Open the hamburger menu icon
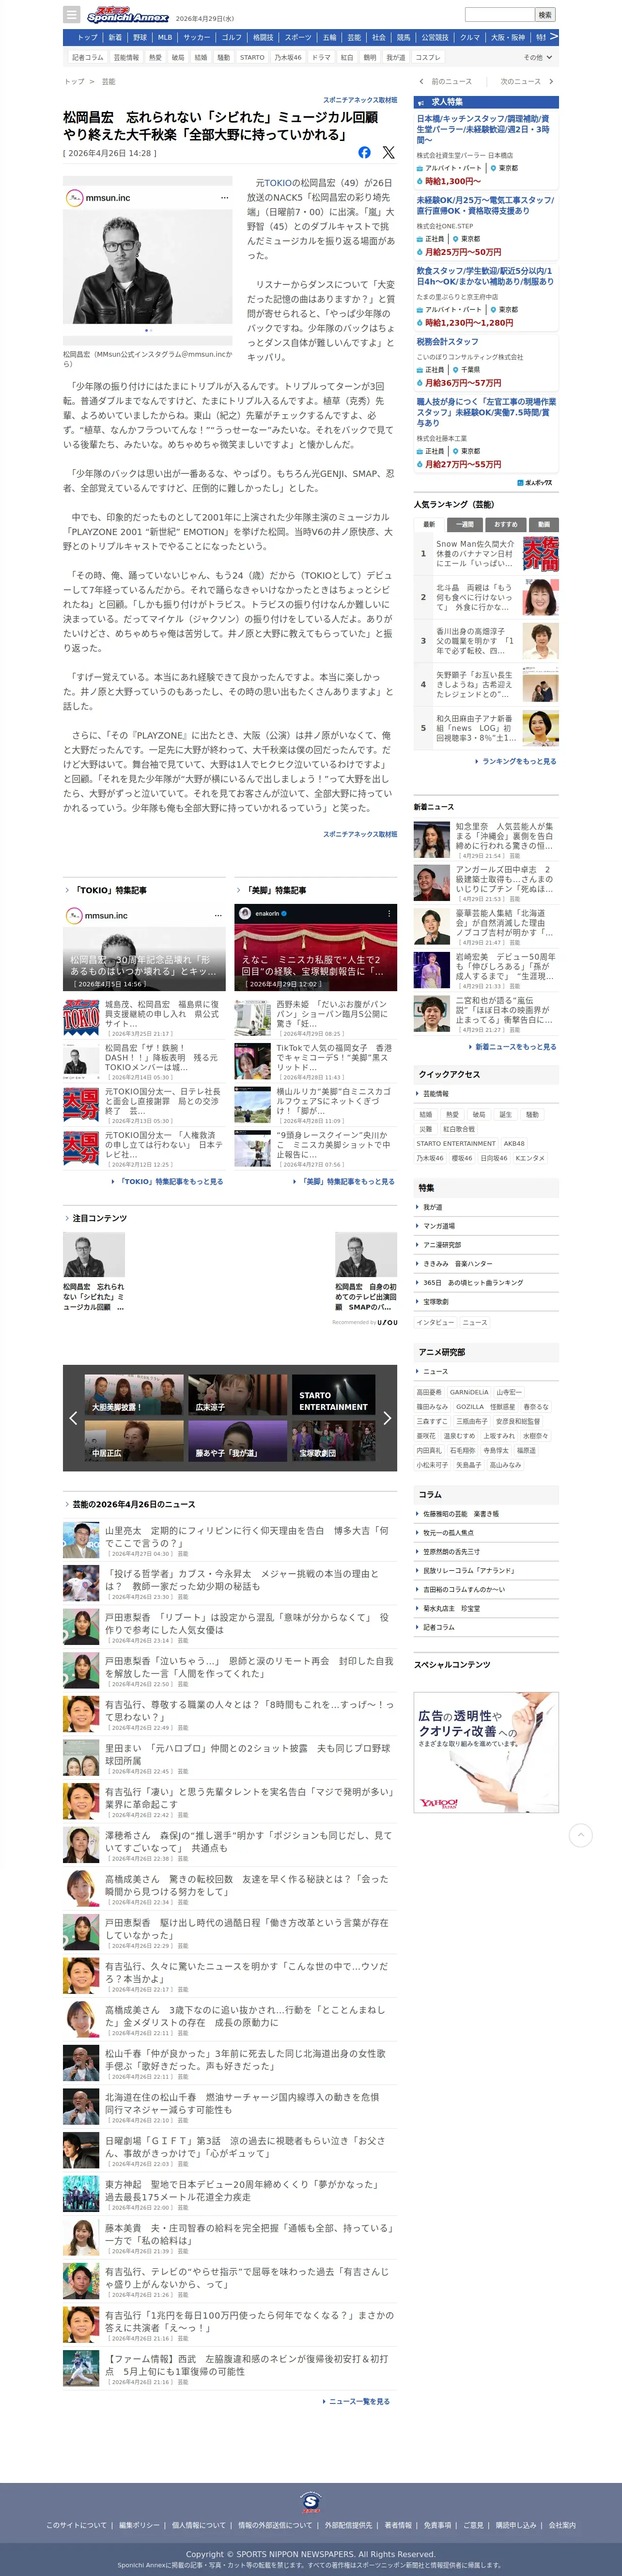 pyautogui.click(x=71, y=15)
